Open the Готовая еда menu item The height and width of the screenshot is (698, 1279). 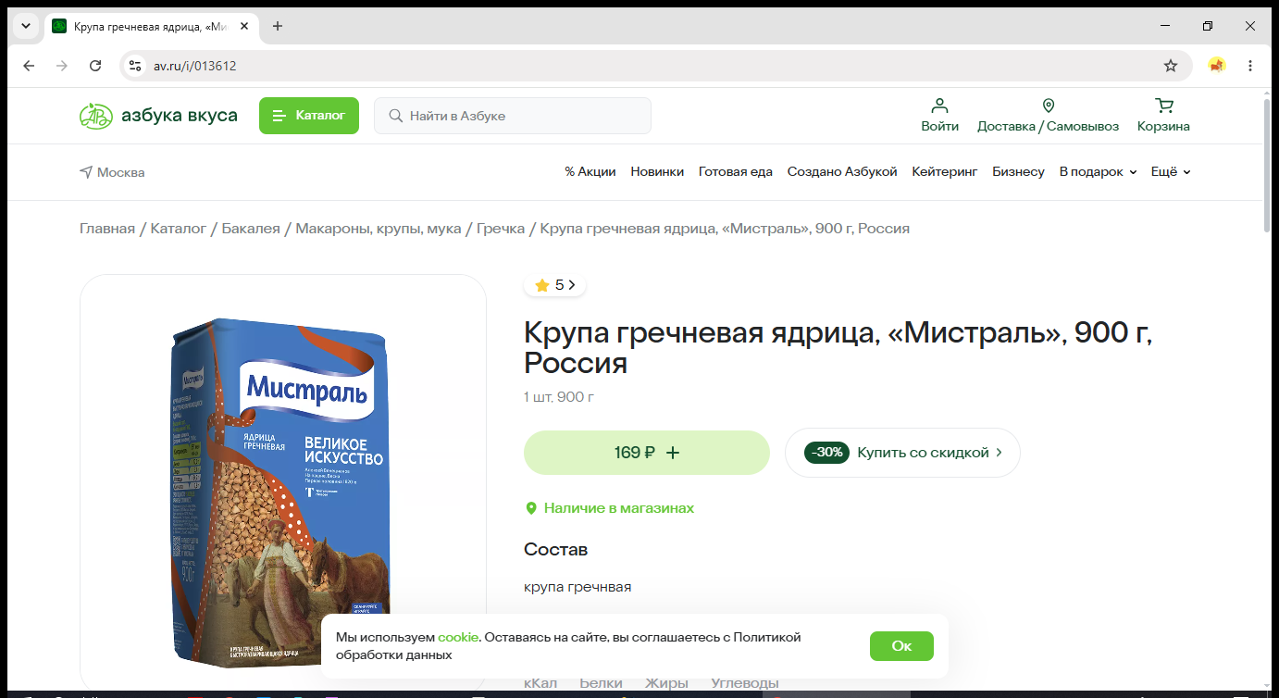tap(736, 172)
